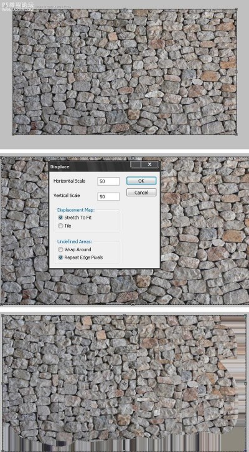Focus the Vertical Scale value field
The image size is (249, 452).
coord(108,196)
